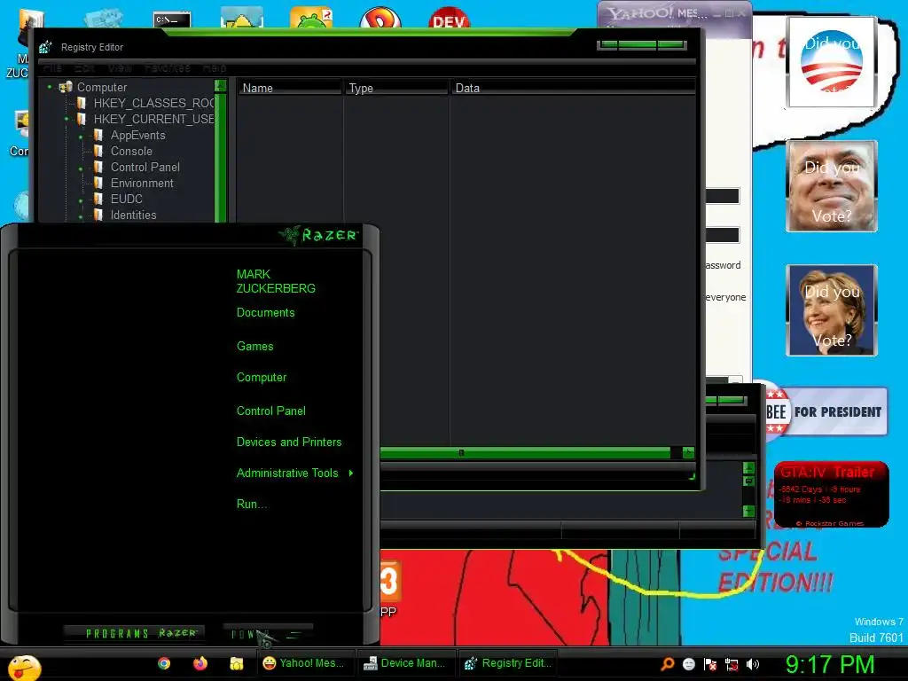
Task: Open the Favorites menu in Registry Editor
Action: pyautogui.click(x=168, y=67)
